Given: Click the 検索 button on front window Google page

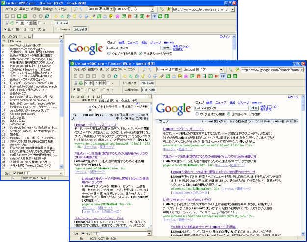Looking at the screenshot, I should pyautogui.click(x=254, y=108).
